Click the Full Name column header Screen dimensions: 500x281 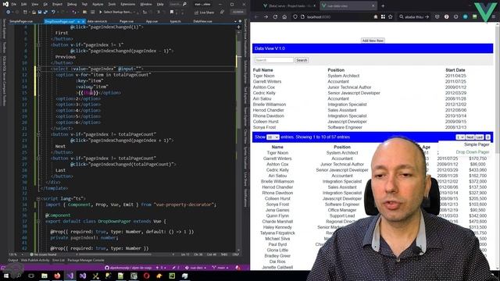pyautogui.click(x=262, y=70)
